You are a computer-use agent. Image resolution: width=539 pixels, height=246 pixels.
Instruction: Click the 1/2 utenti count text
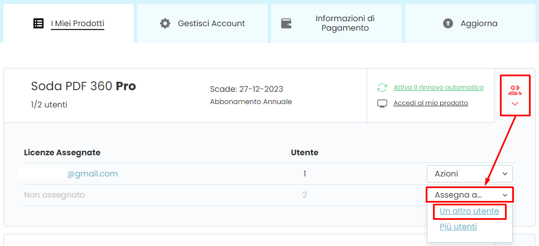tap(49, 105)
